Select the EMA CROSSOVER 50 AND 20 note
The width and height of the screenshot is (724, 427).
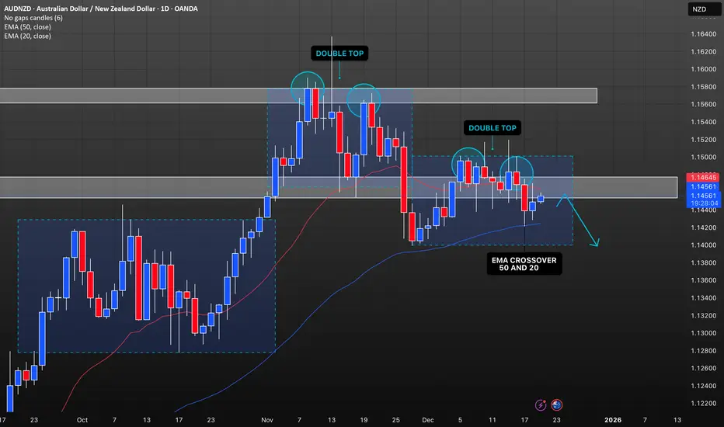pos(524,264)
